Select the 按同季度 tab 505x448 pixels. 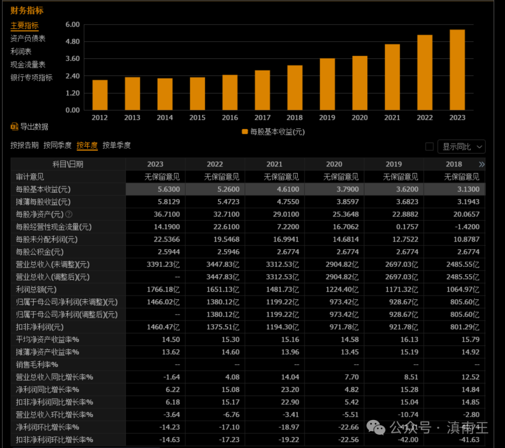[x=58, y=145]
